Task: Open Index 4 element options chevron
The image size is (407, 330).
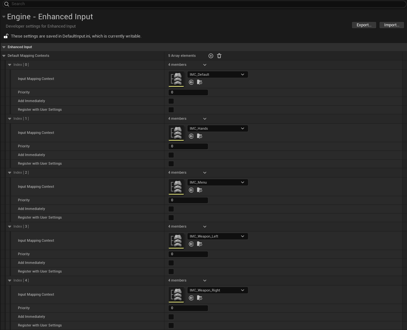Action: pyautogui.click(x=205, y=281)
